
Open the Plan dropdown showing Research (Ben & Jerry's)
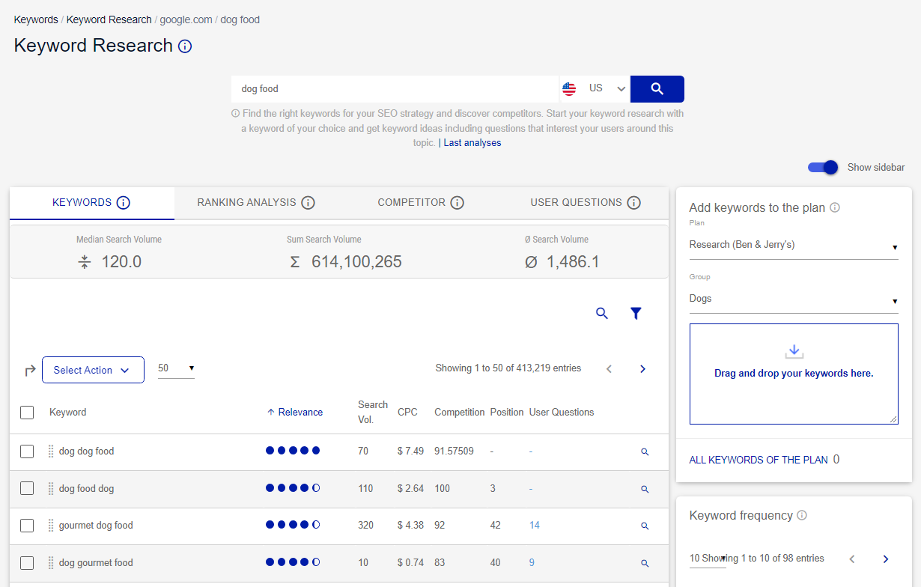tap(794, 244)
